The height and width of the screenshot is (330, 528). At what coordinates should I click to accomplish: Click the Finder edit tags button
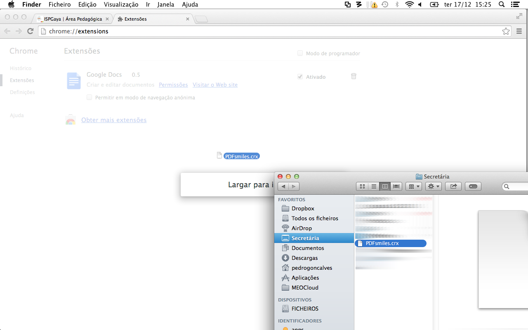pos(473,186)
